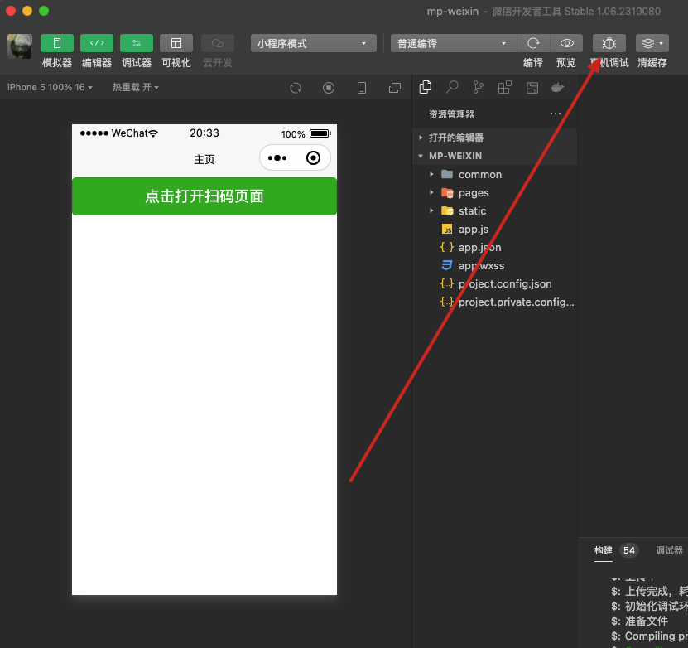Screen dimensions: 688x648
Task: Open the app.js file
Action: click(x=495, y=230)
